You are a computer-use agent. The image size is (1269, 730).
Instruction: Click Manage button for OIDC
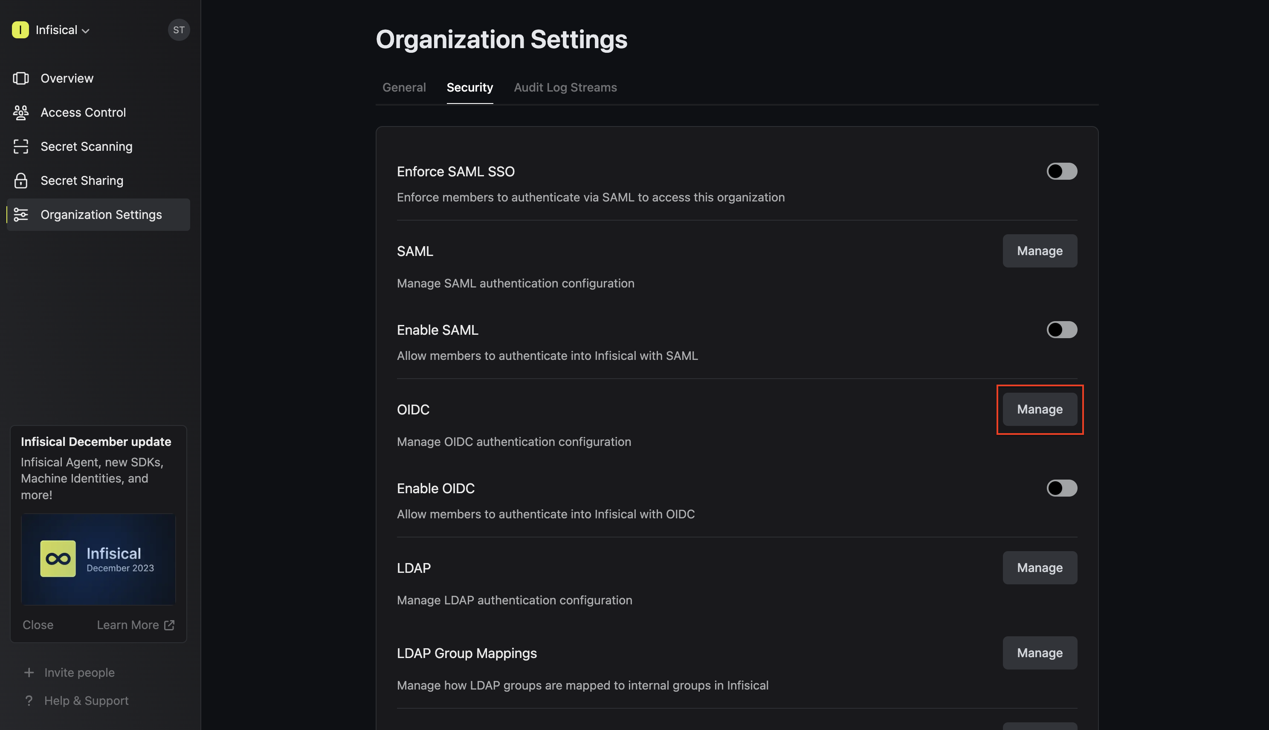[x=1040, y=409]
